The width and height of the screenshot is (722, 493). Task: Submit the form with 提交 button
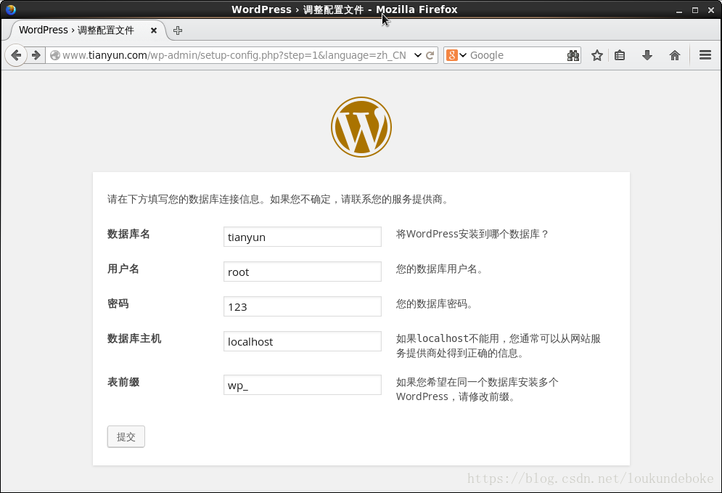click(126, 436)
